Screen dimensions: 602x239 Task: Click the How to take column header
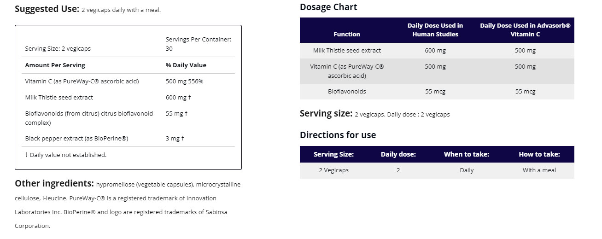click(539, 154)
